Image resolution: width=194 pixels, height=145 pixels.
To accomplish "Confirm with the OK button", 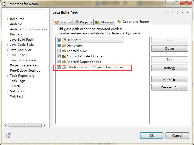I will (152, 136).
